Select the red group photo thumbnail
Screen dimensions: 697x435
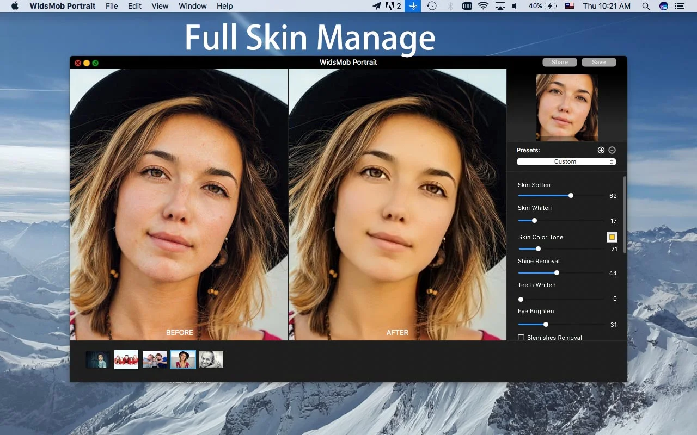point(126,359)
